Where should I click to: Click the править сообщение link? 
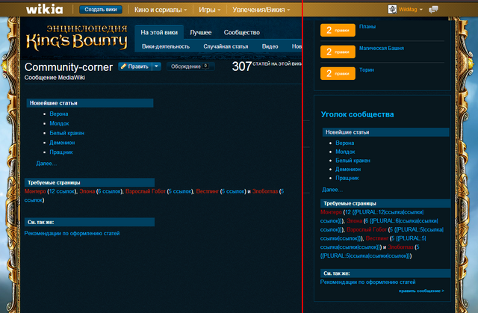421,291
